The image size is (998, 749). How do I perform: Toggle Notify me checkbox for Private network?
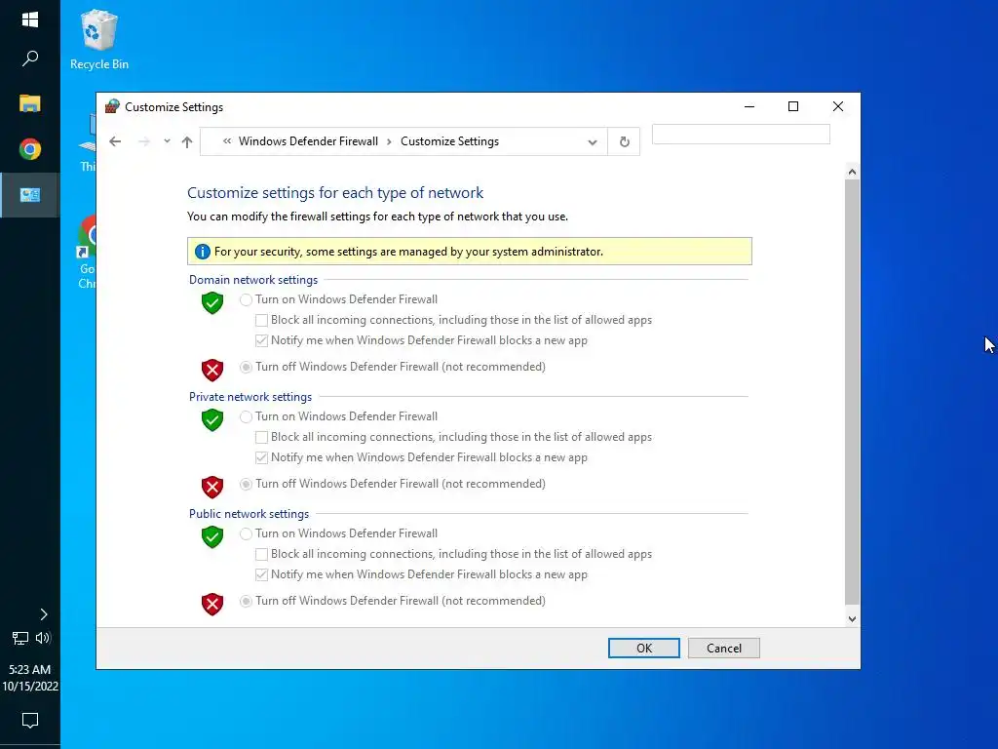point(261,457)
